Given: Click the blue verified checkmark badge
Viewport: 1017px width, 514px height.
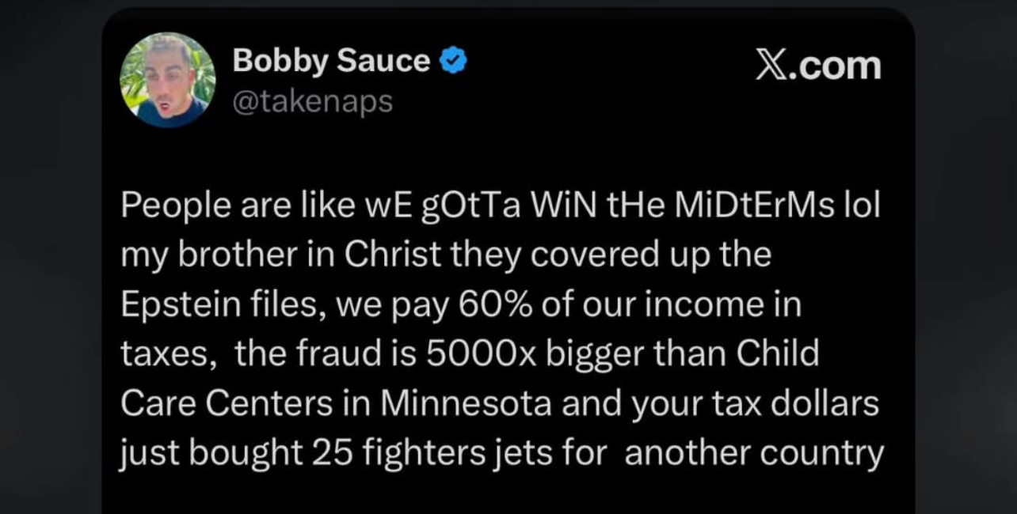Looking at the screenshot, I should point(452,61).
